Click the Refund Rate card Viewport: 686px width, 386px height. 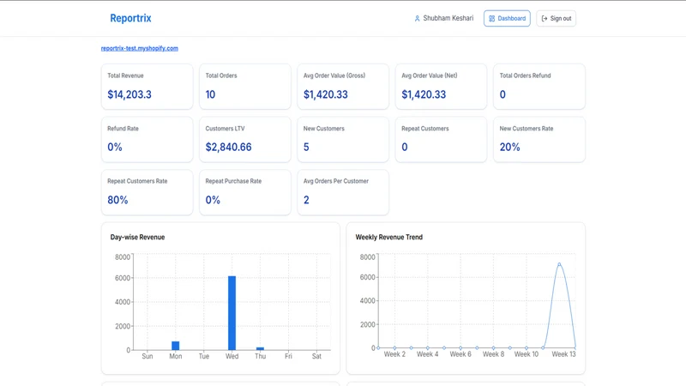click(147, 140)
